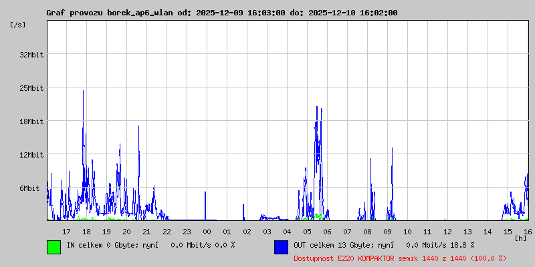Click hour label 02 on x-axis
535x267 pixels.
[247, 232]
